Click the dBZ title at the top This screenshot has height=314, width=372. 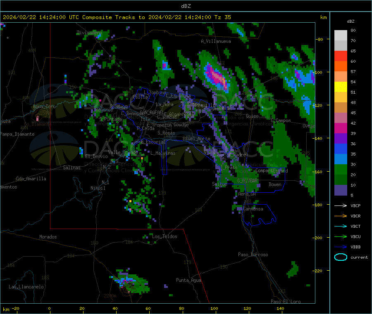(186, 6)
